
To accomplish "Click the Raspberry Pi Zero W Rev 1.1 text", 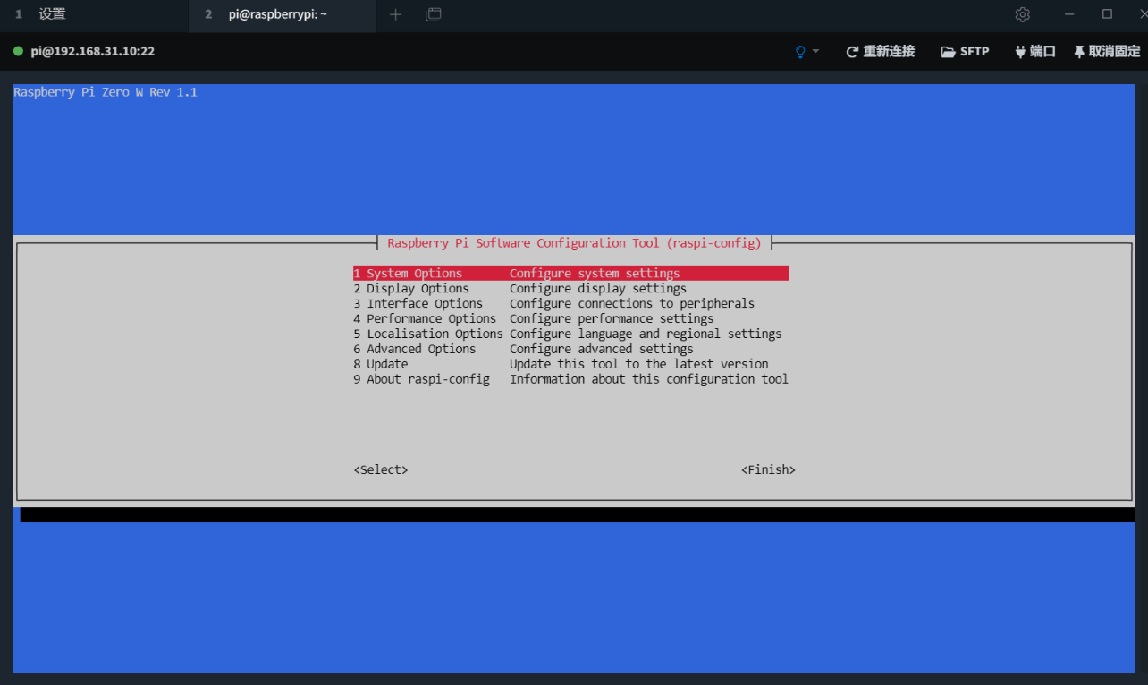I will [x=106, y=92].
